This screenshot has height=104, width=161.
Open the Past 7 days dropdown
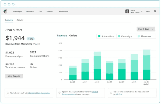pyautogui.click(x=146, y=29)
